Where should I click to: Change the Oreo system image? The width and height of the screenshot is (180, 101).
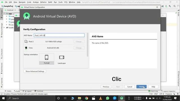tap(79, 48)
